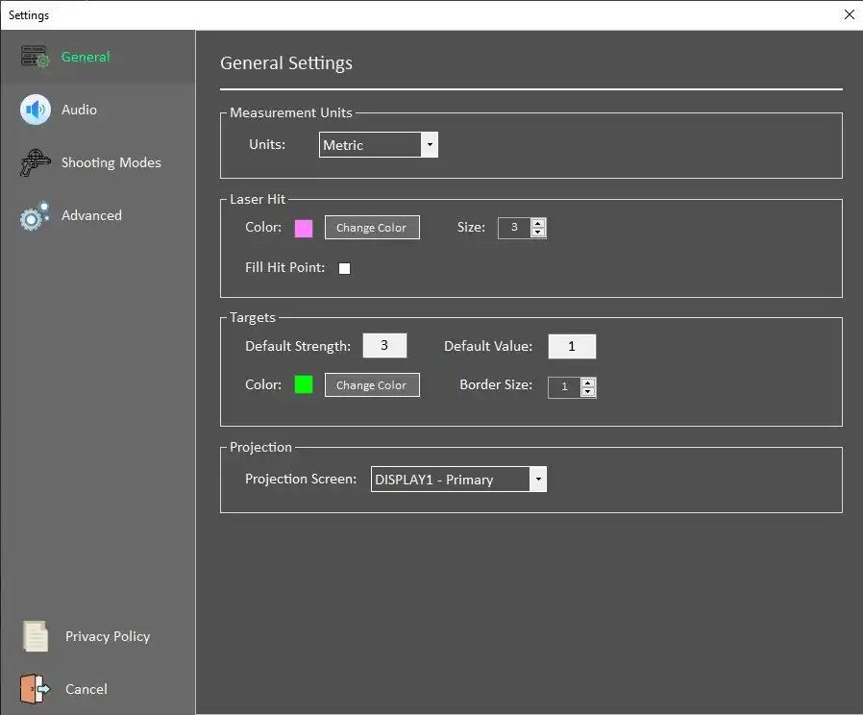Click the Cancel exit door icon

point(35,689)
